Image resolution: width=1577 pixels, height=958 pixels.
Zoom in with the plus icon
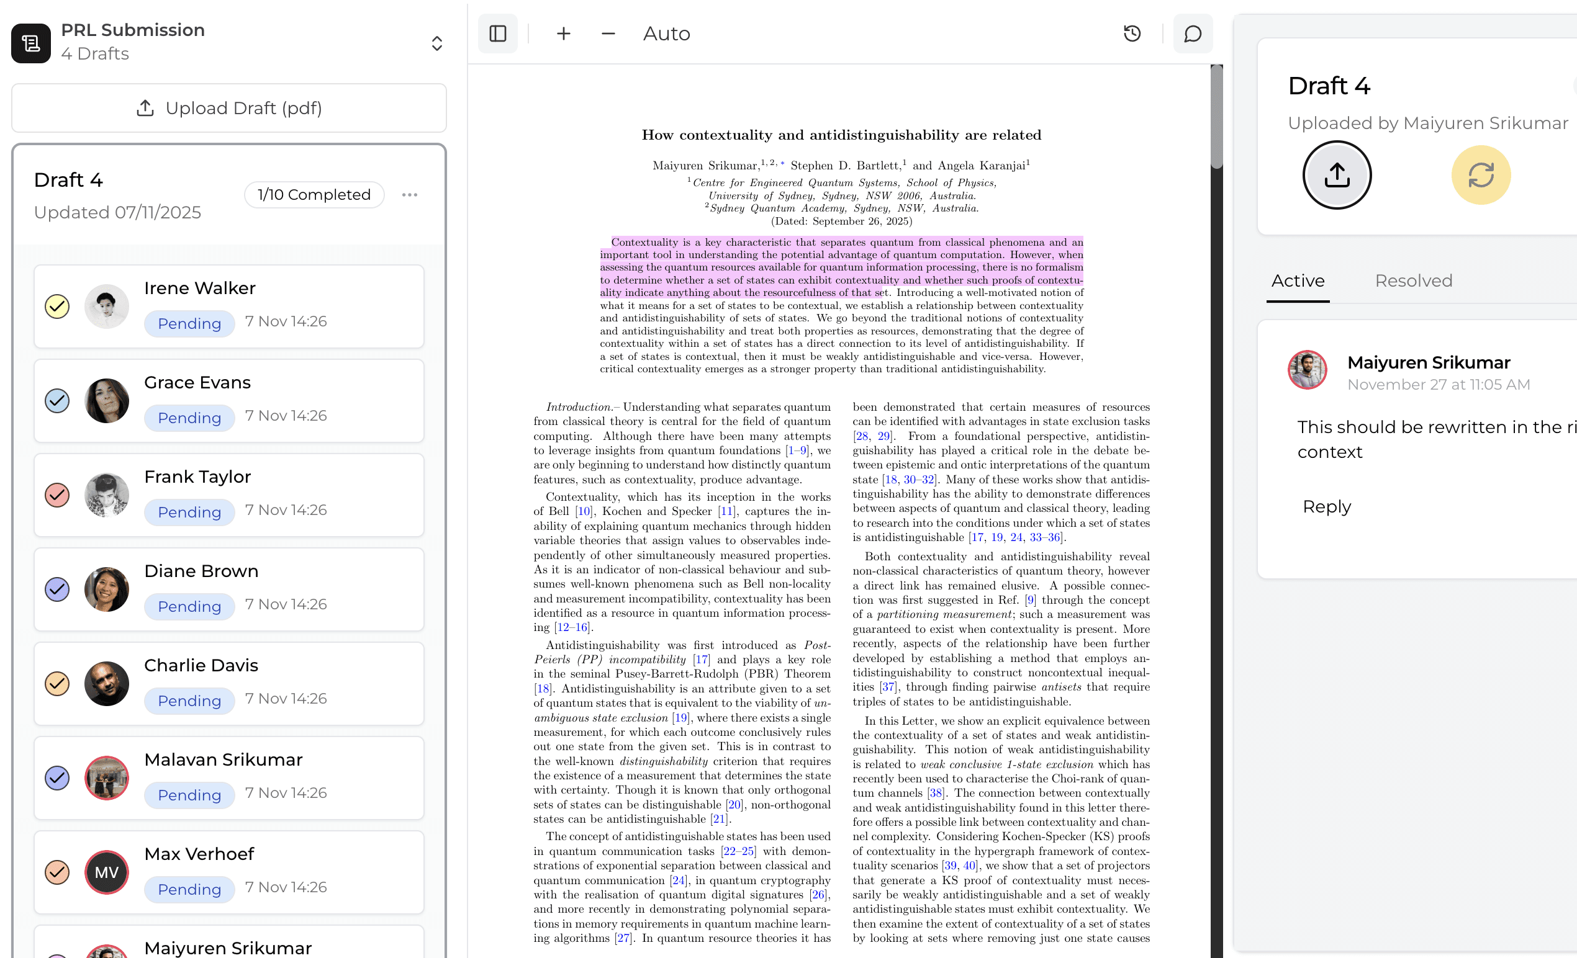pyautogui.click(x=563, y=34)
